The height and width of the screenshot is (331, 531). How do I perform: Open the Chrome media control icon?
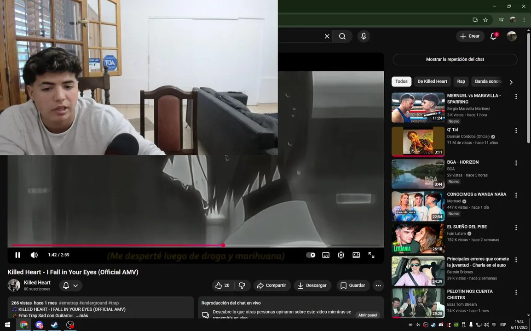click(x=501, y=20)
